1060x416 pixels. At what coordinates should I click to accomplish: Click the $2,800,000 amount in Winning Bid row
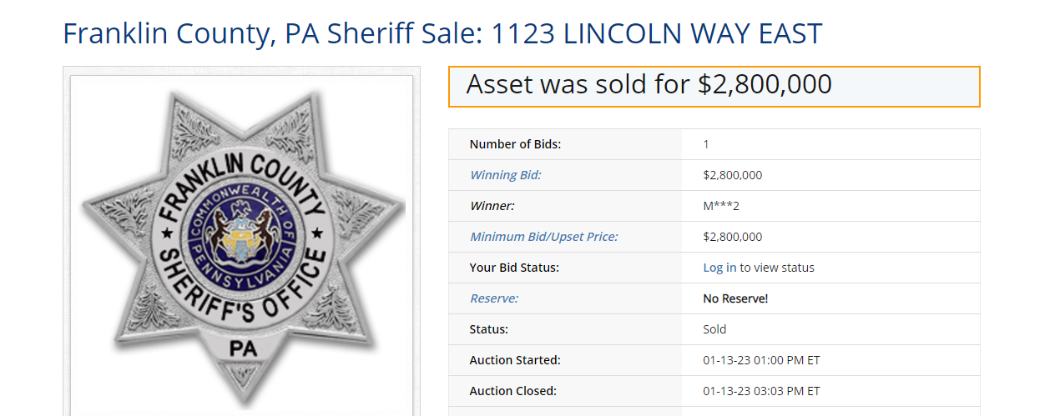point(732,175)
